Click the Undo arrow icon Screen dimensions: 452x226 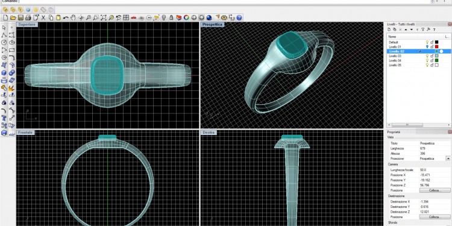[x=66, y=18]
